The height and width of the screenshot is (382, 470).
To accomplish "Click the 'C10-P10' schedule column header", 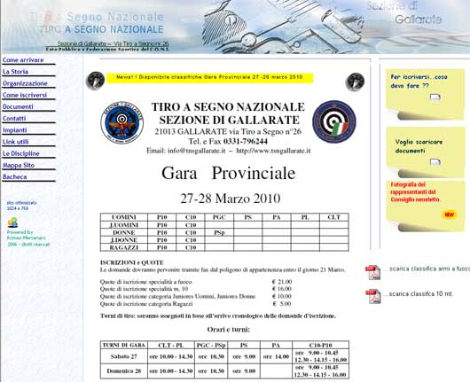I will 320,345.
